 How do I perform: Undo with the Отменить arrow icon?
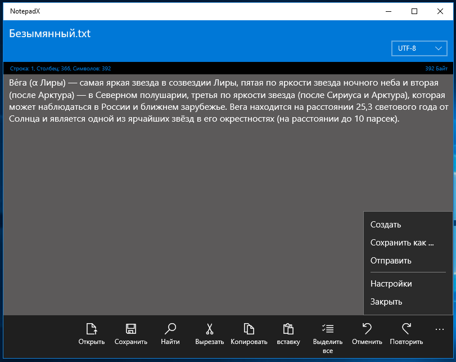[x=367, y=329]
